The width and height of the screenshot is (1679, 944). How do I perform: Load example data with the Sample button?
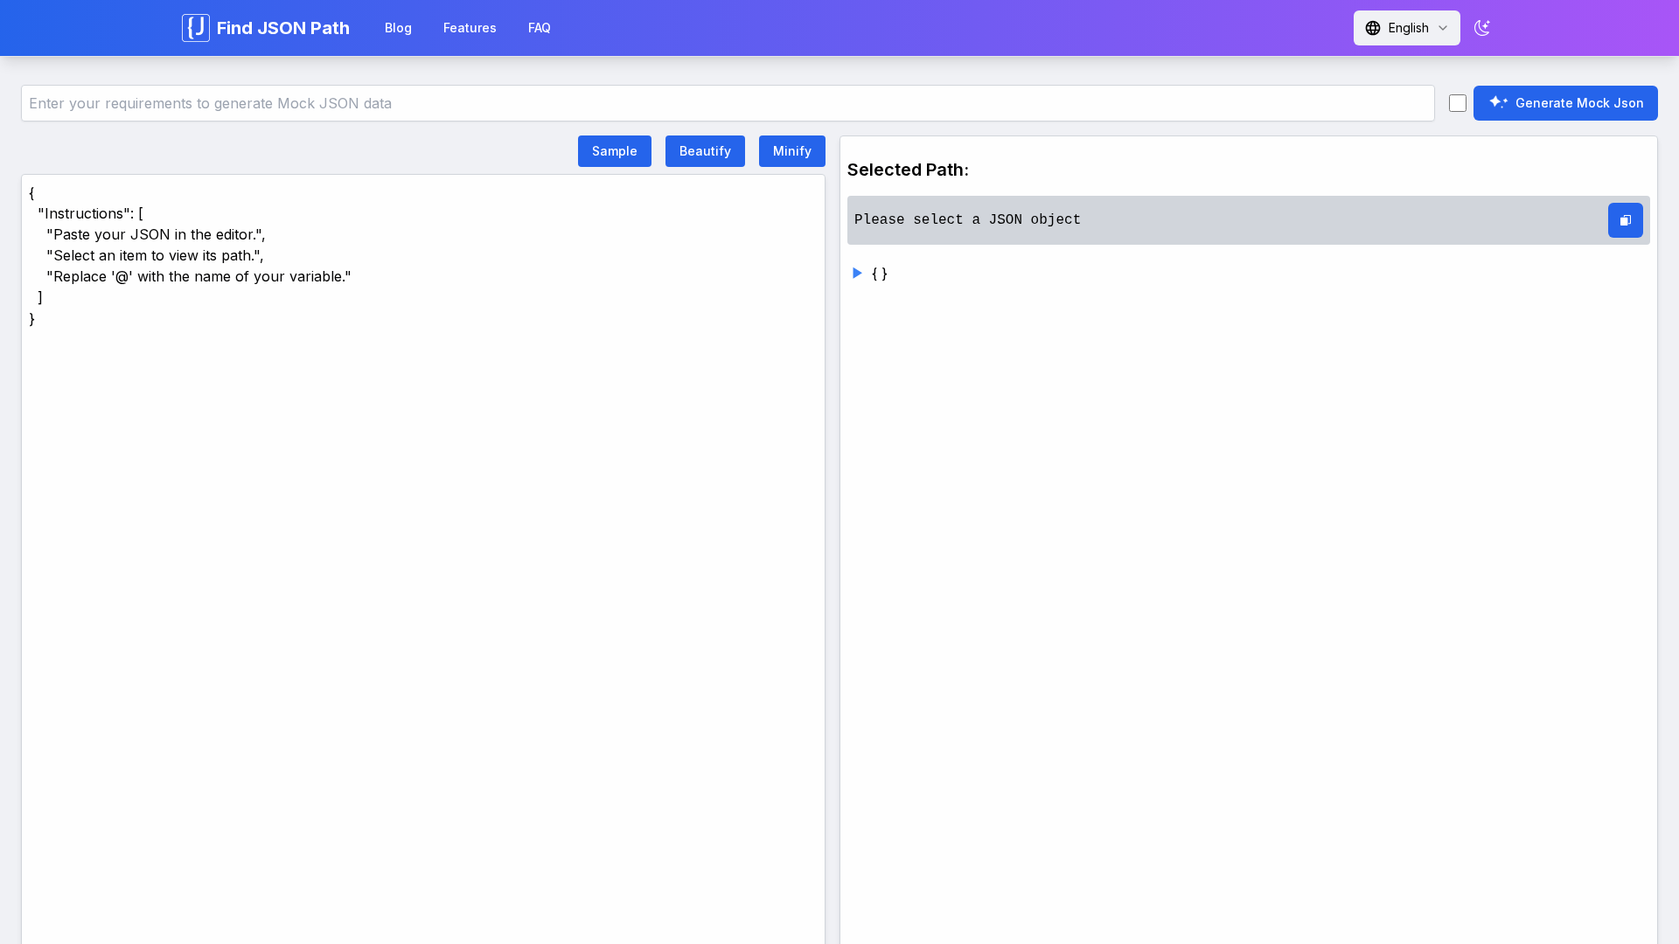click(x=614, y=151)
